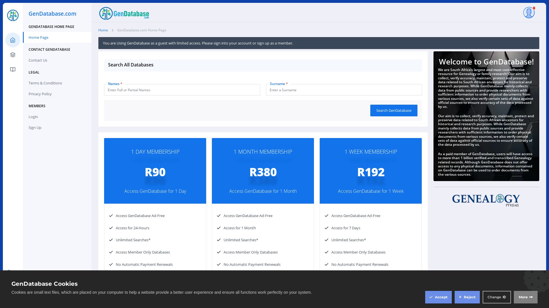Accept the GenDatabase cookies

click(x=438, y=297)
